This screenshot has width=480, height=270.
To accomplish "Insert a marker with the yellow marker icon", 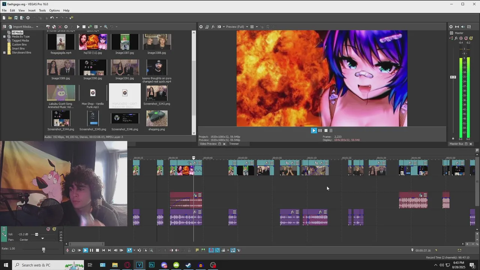I will [x=197, y=250].
